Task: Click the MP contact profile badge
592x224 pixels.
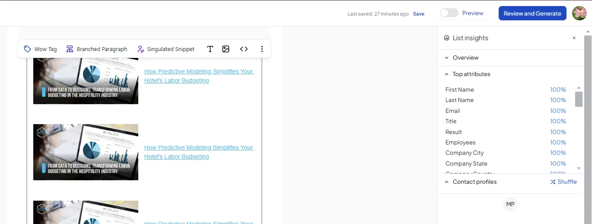Action: click(x=510, y=204)
